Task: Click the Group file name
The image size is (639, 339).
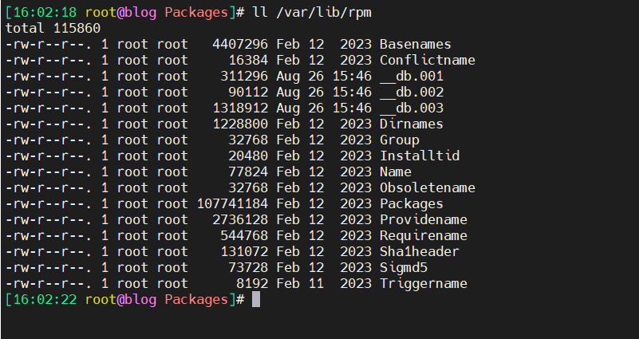Action: [x=399, y=140]
